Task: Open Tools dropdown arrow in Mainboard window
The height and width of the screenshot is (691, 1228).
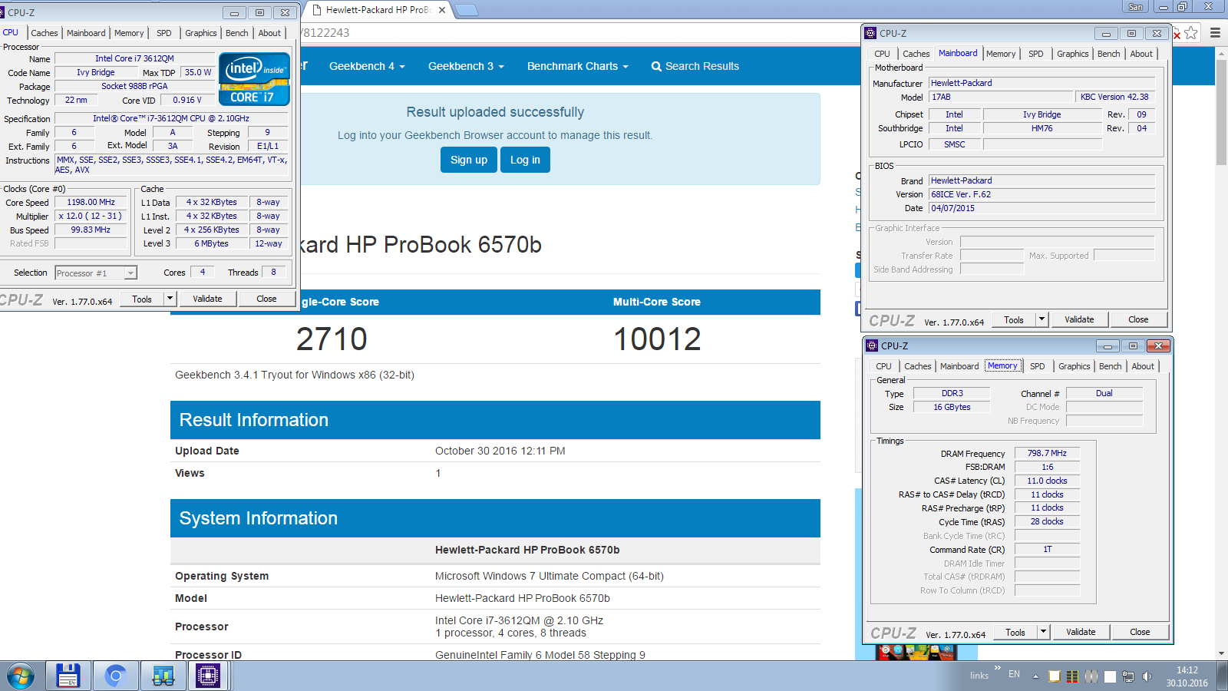Action: click(x=1042, y=319)
